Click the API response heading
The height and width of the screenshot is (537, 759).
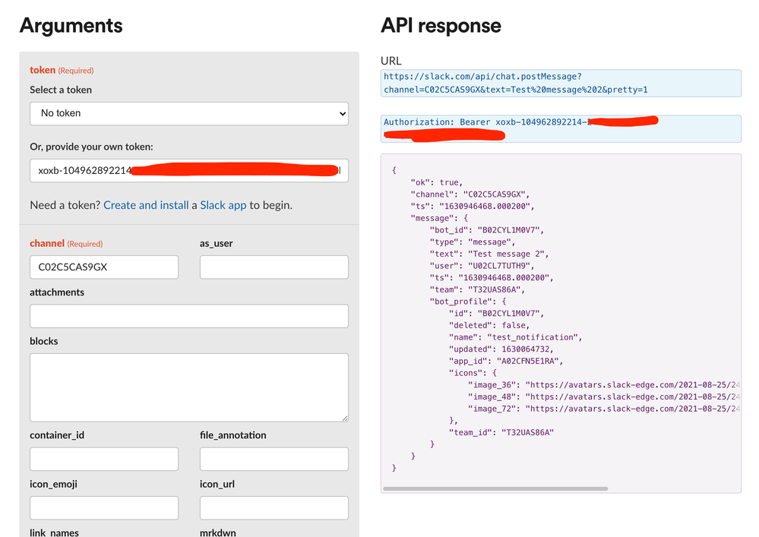pos(441,26)
